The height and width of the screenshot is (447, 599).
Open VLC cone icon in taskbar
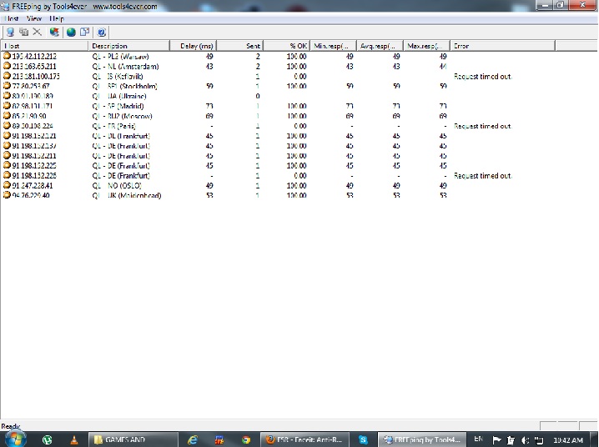click(x=73, y=439)
